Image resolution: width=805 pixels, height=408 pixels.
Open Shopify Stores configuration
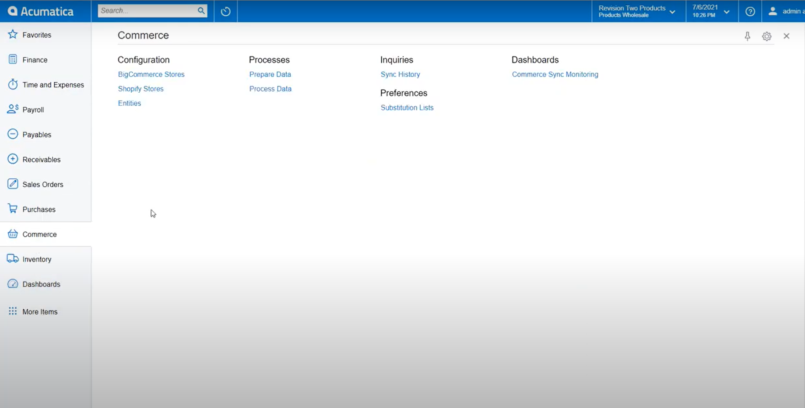click(141, 89)
